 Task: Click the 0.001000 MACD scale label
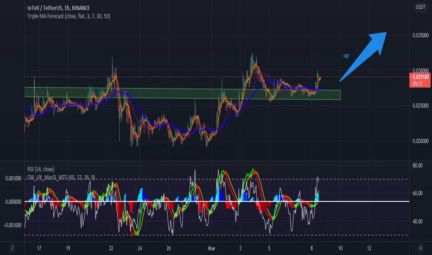[x=13, y=178]
